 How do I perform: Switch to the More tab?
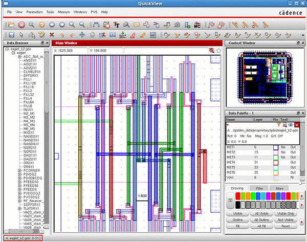(x=279, y=188)
